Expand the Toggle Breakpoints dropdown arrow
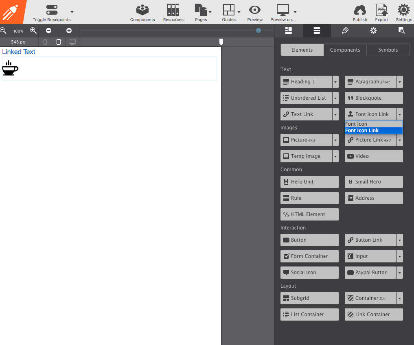Viewport: 414px width, 345px height. click(72, 12)
